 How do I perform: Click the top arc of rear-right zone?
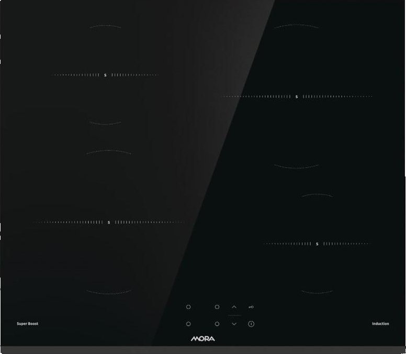[x=297, y=26]
